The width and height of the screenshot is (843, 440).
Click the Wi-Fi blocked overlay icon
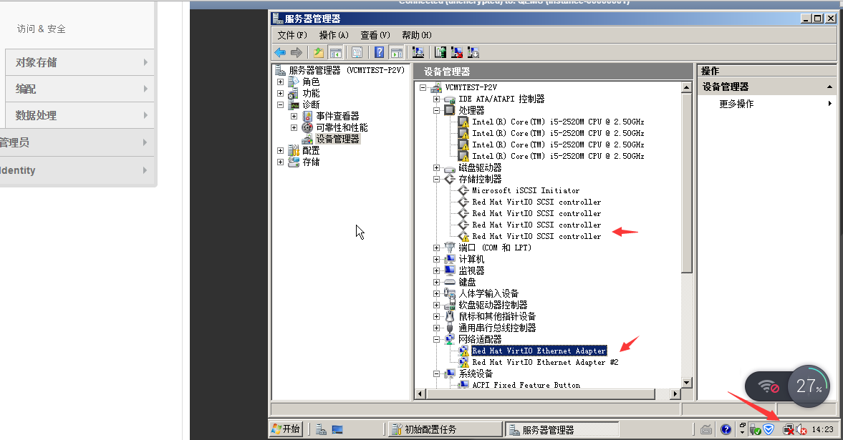769,386
